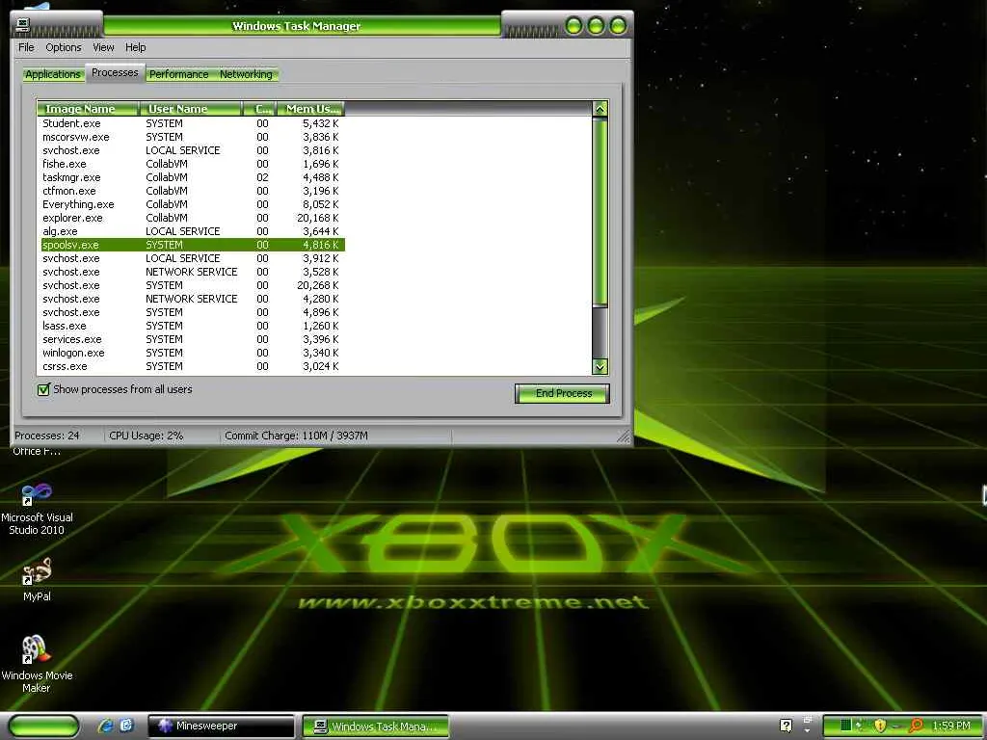This screenshot has width=987, height=740.
Task: Select the csrss.exe process
Action: [x=193, y=366]
